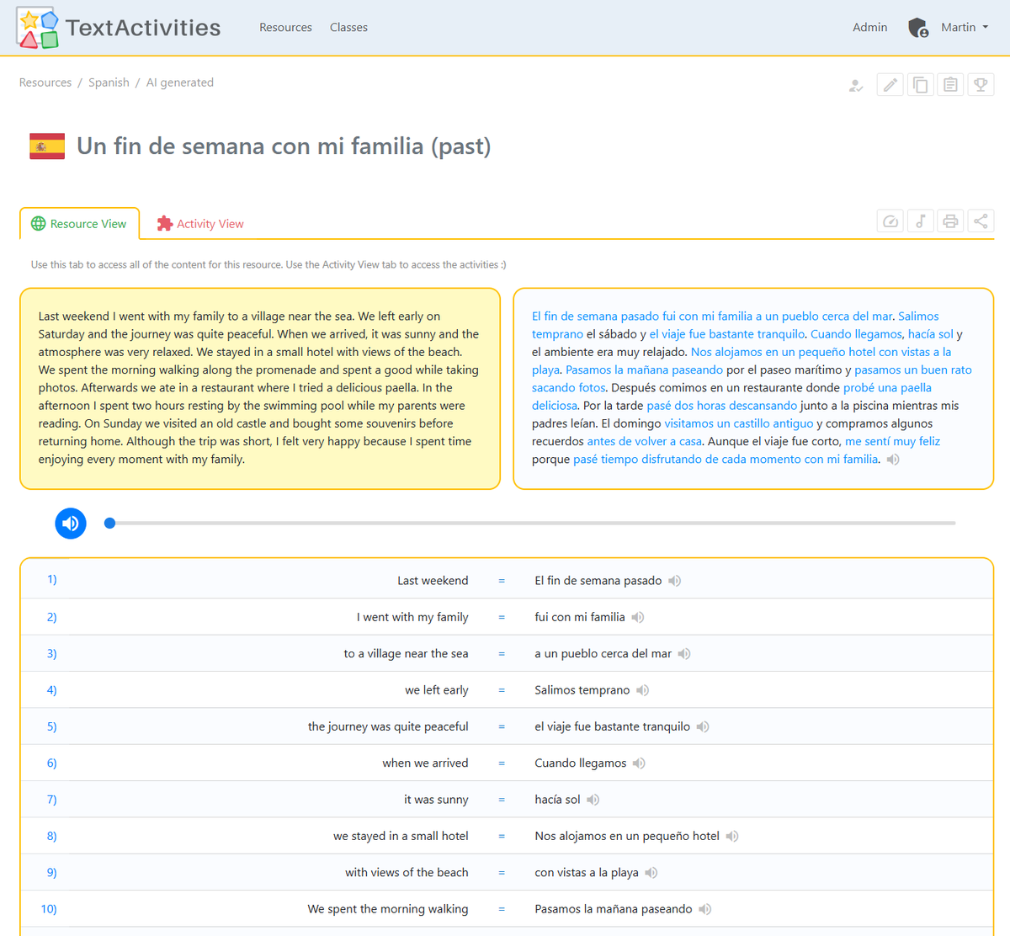Click the page title 'Un fin de semana con mi familia (past)'

(284, 146)
